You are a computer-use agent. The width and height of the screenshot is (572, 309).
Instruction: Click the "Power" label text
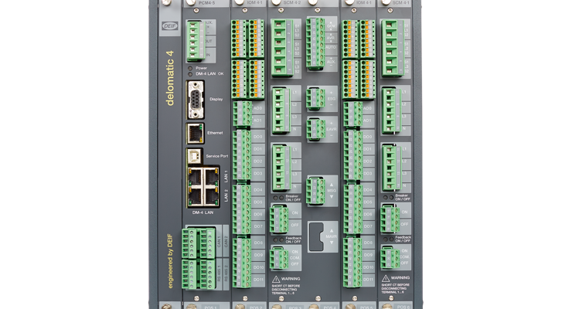pos(202,68)
